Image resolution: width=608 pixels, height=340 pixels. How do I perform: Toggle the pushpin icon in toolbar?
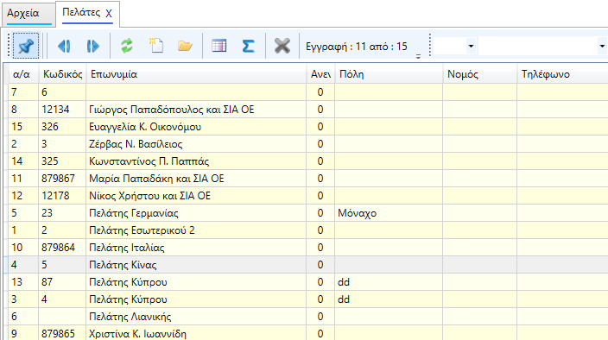(x=26, y=46)
